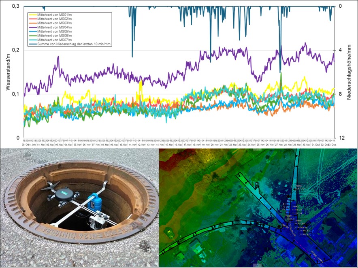The image size is (358, 268).
Task: Click the '12' right axis tick label
Action: click(341, 138)
